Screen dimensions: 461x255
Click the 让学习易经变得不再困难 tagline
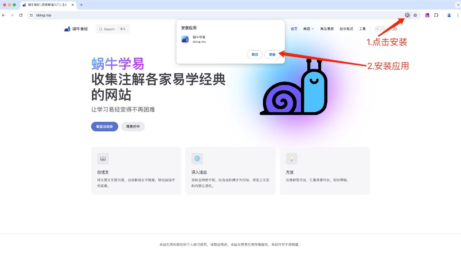tap(123, 110)
